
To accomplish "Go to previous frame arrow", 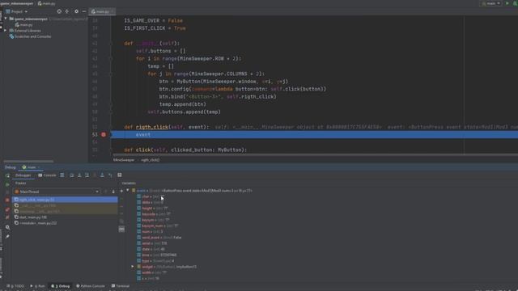I will (x=106, y=192).
